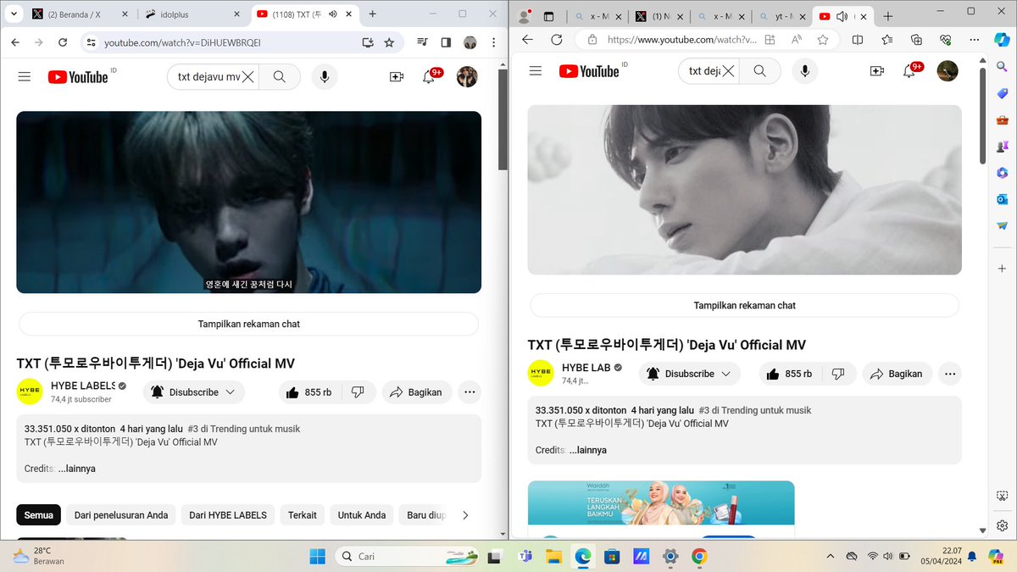Mute the YouTube tab audio in Edge
Screen dimensions: 1017x572
pos(842,16)
